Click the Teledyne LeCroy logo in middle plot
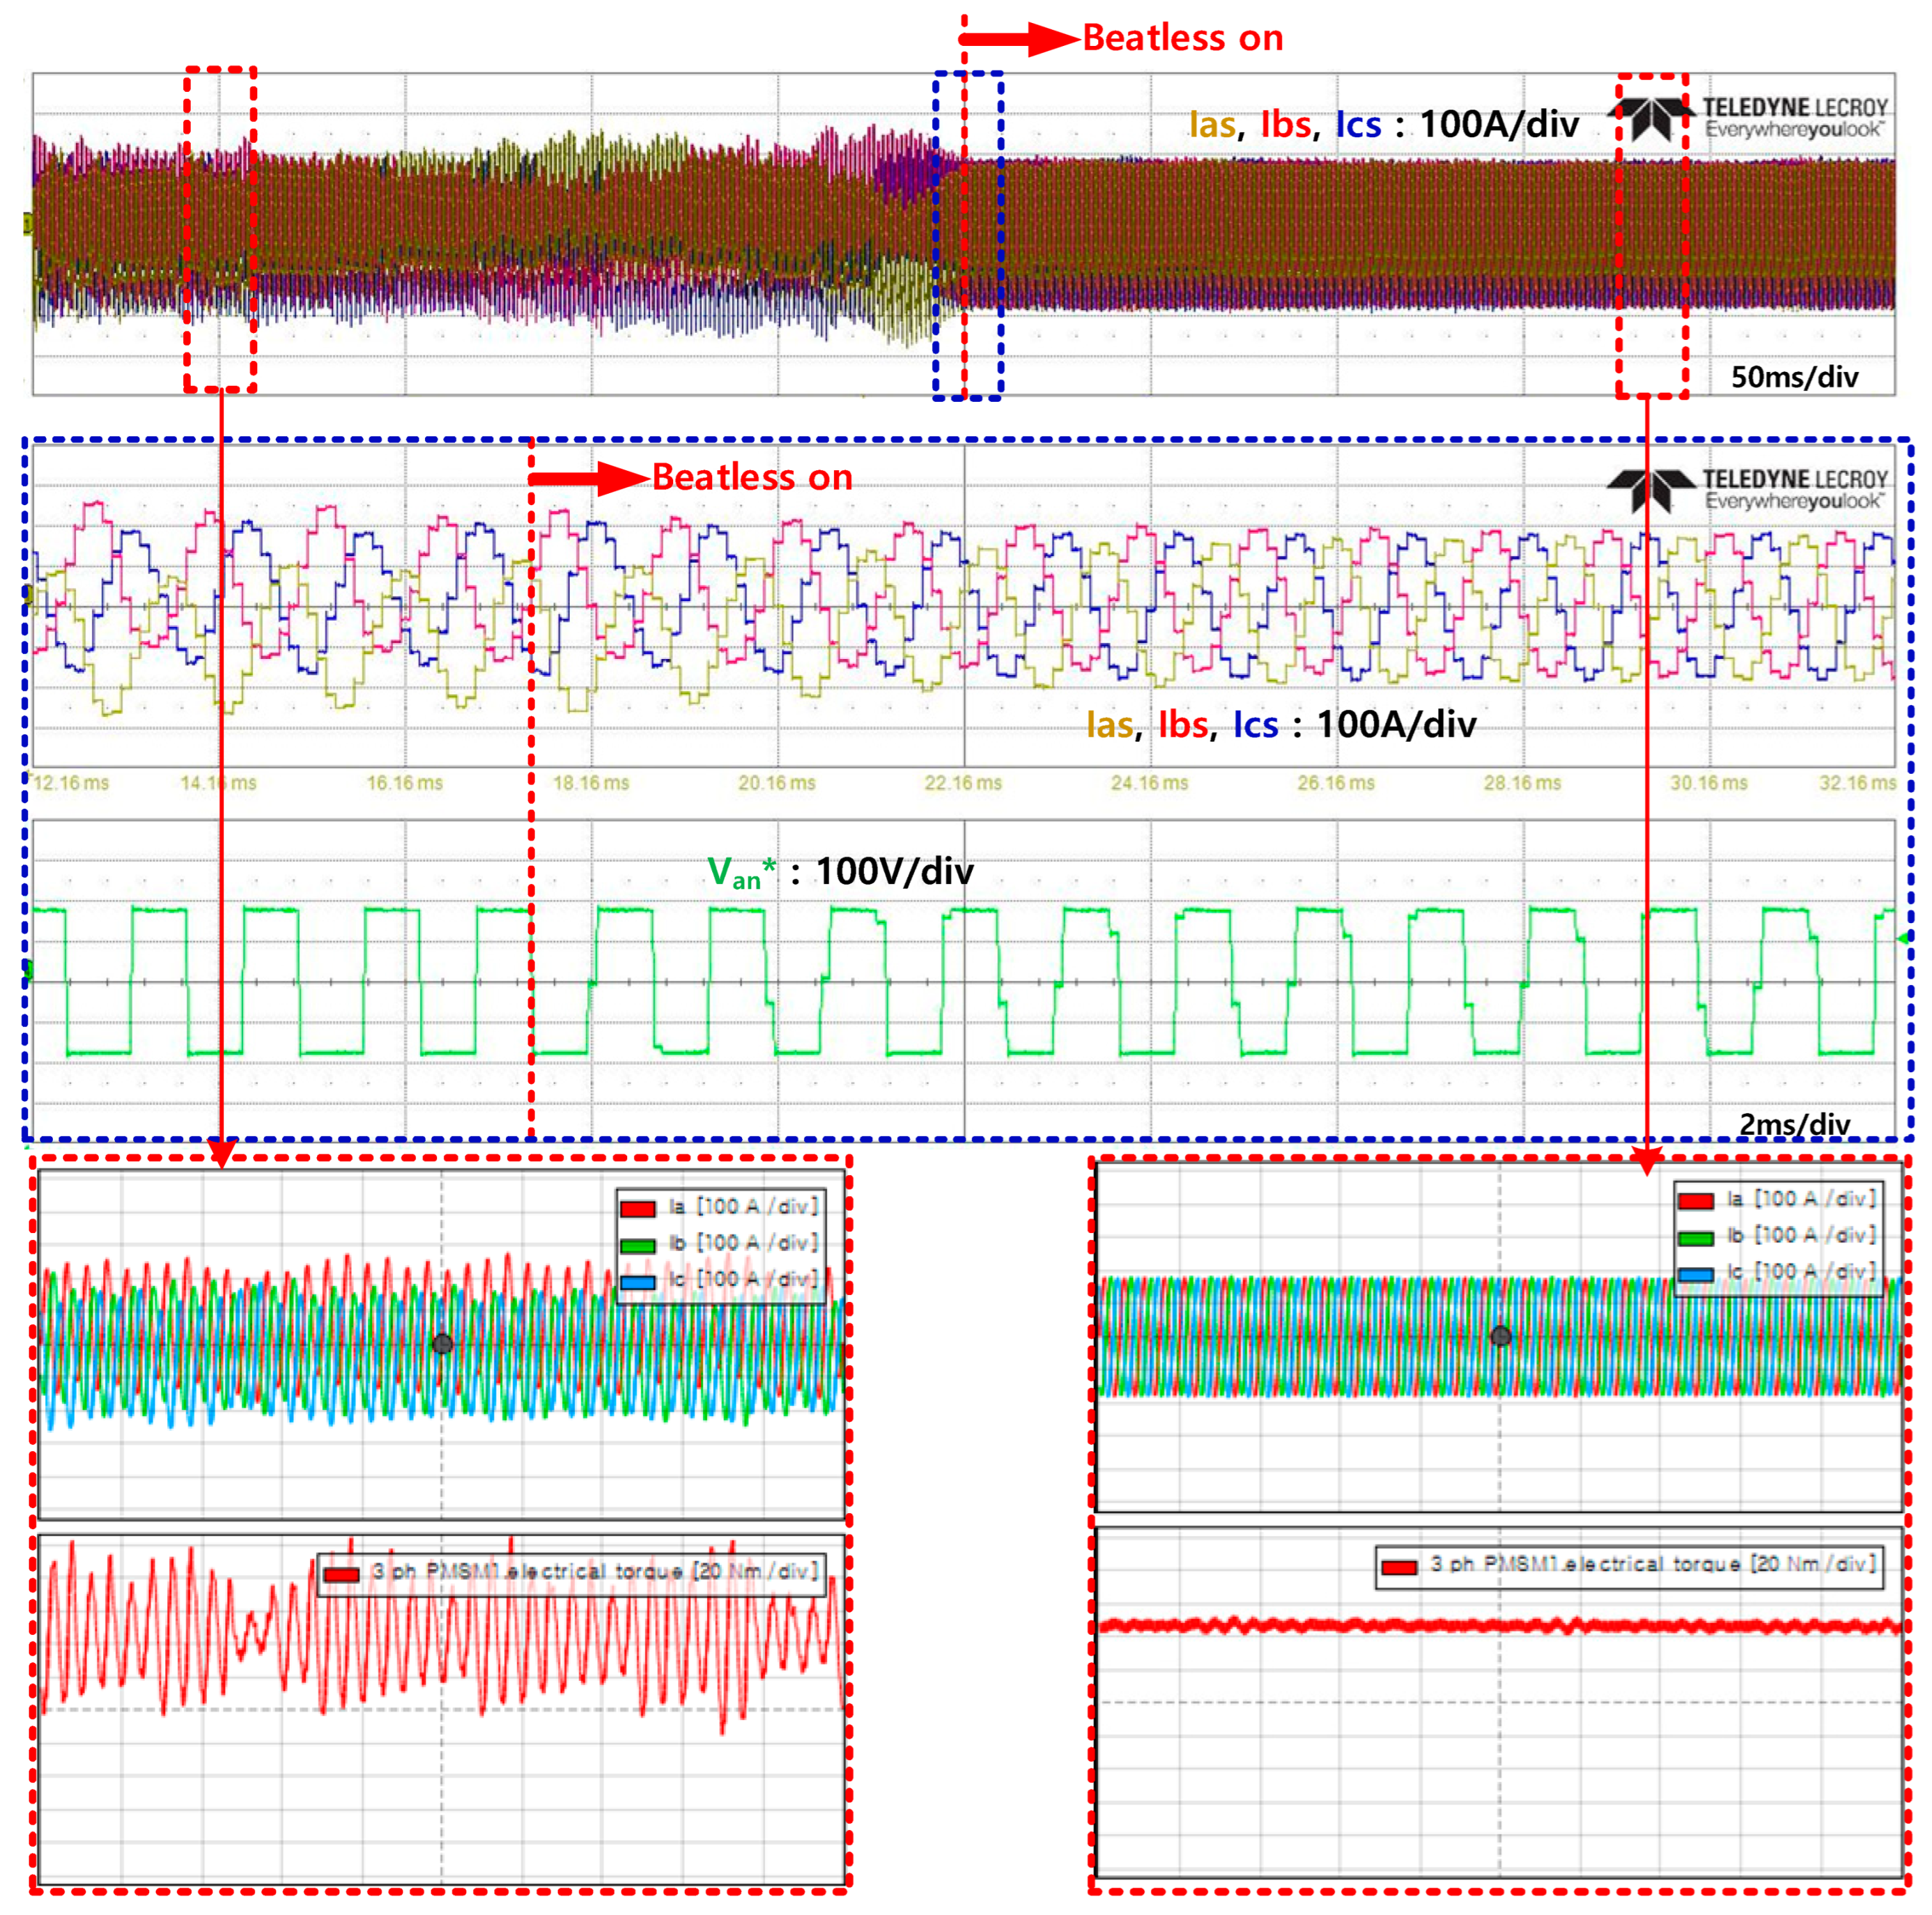1932x1915 pixels. coord(1748,490)
